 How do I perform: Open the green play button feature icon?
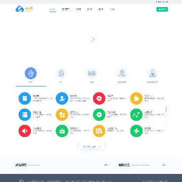click(x=99, y=115)
